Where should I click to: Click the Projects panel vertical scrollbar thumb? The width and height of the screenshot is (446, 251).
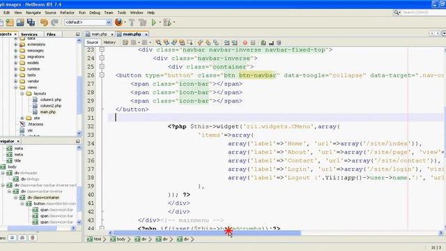(79, 96)
